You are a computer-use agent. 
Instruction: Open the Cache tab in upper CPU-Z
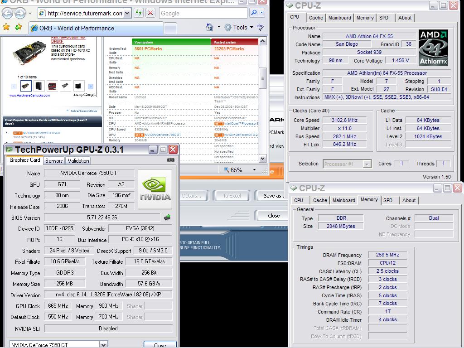pos(316,18)
